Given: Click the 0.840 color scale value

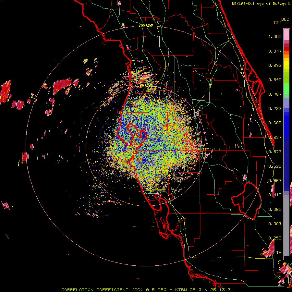Looking at the screenshot, I should tap(275, 80).
